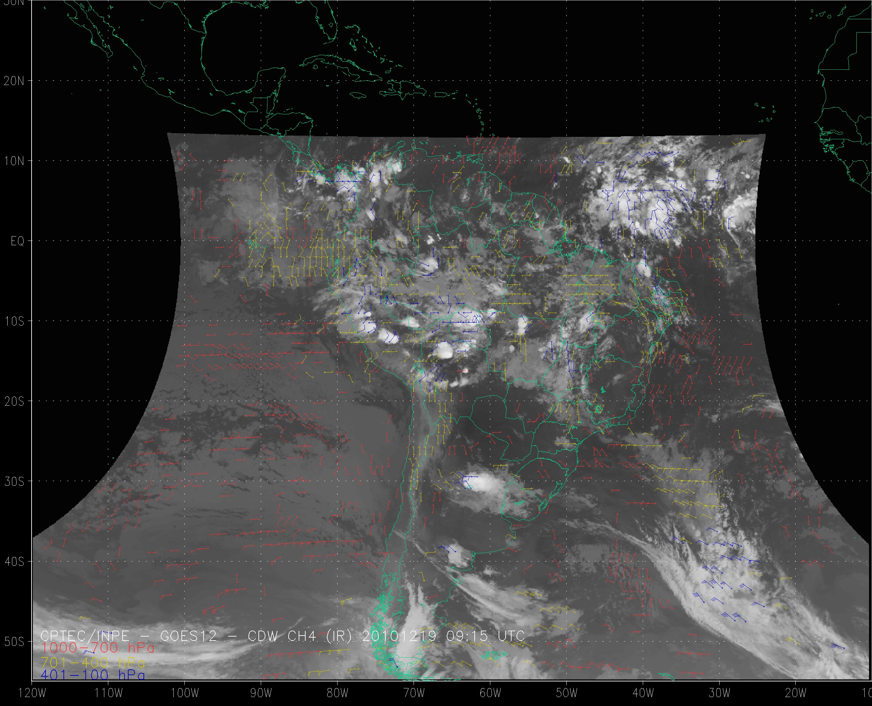The width and height of the screenshot is (872, 706).
Task: Click the 10N latitude axis label
Action: click(14, 161)
